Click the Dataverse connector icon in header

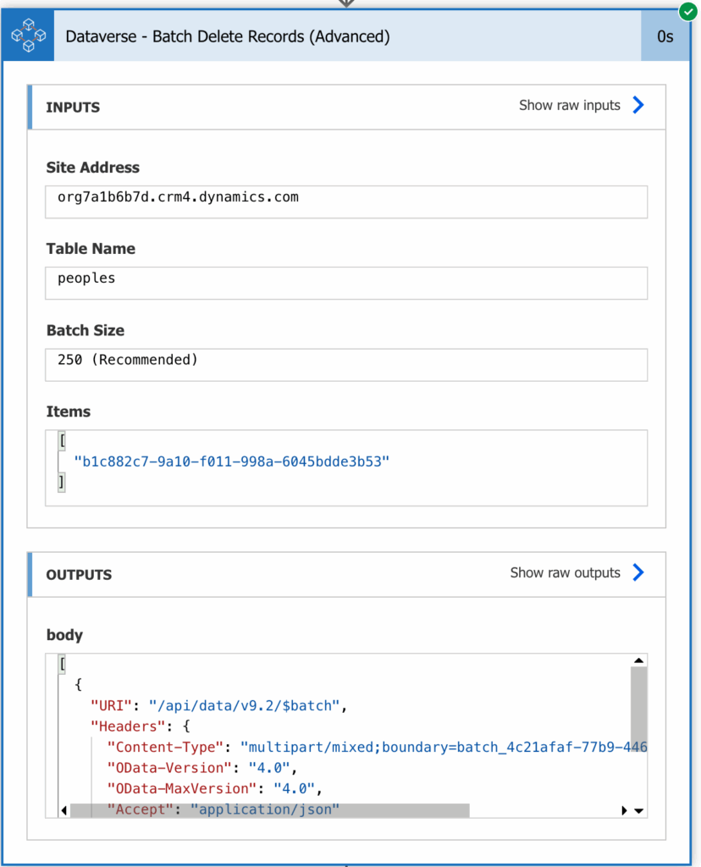(28, 36)
